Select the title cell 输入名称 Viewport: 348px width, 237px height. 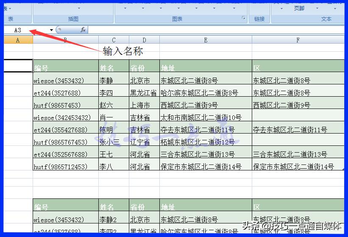pos(123,51)
